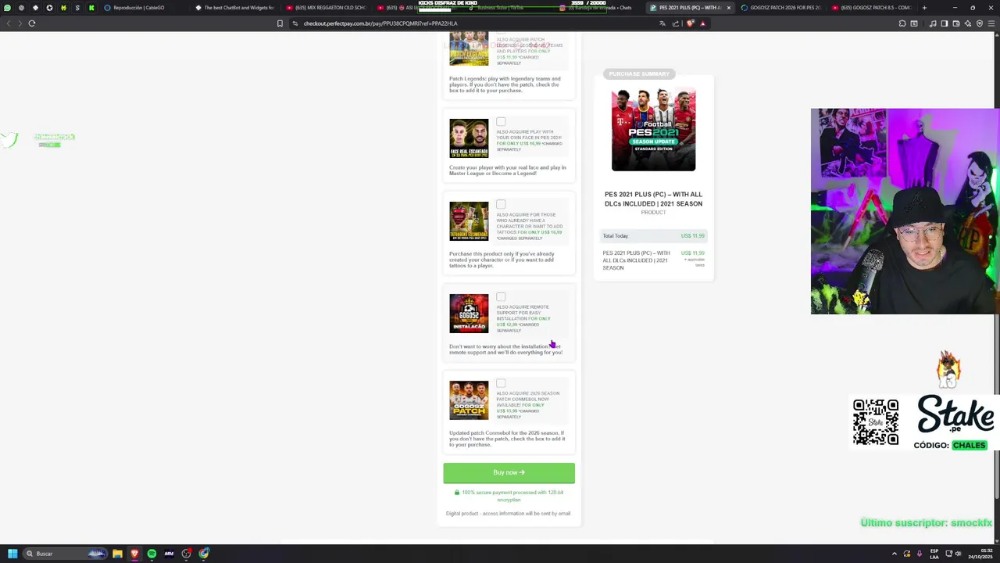Switch to MIX REGGAETON OLD SCHOOL tab
Viewport: 1000px width, 563px height.
click(x=327, y=8)
